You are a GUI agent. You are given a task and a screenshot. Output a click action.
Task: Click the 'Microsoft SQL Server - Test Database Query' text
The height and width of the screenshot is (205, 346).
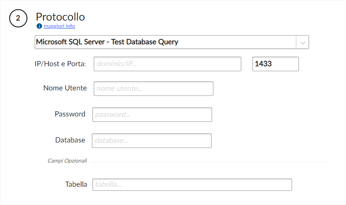point(107,42)
